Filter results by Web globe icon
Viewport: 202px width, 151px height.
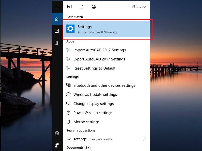(x=94, y=7)
